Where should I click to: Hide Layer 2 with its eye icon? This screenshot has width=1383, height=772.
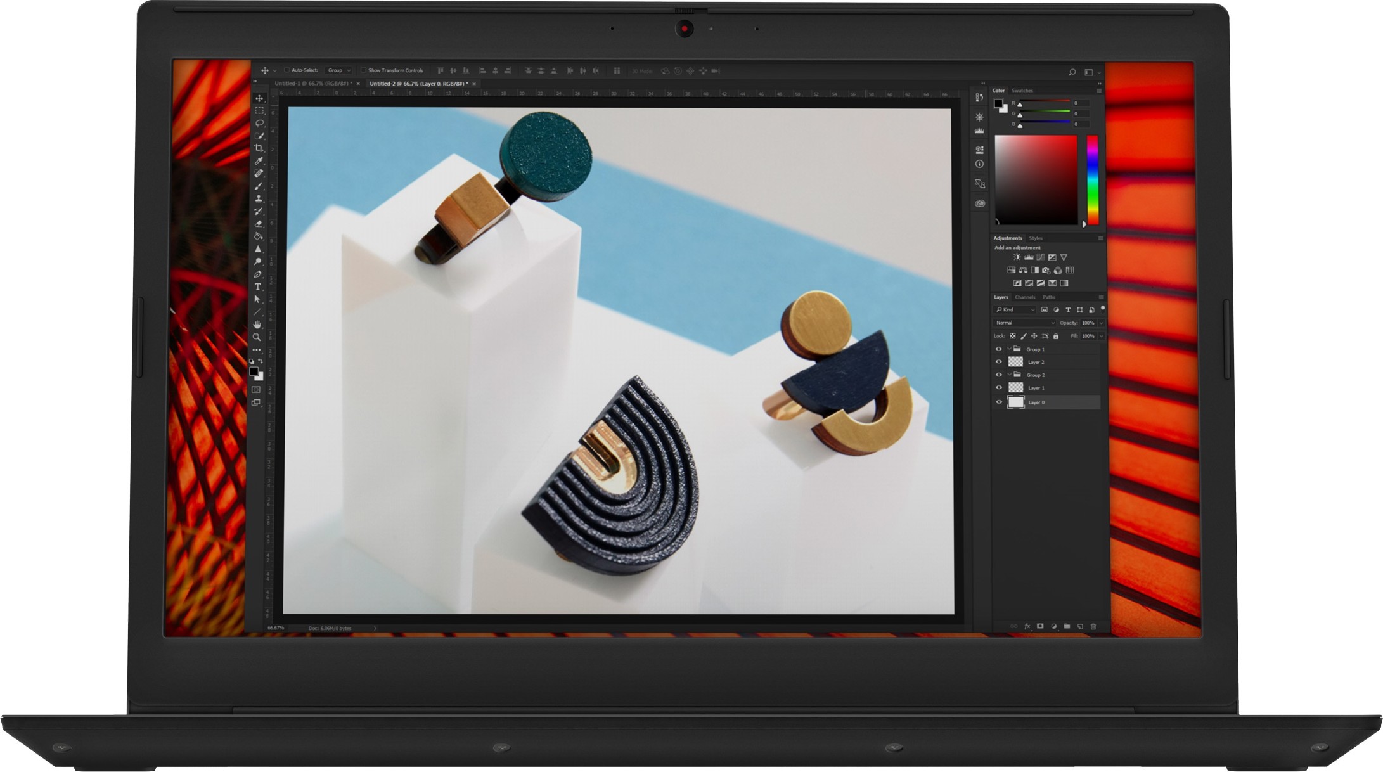tap(999, 362)
